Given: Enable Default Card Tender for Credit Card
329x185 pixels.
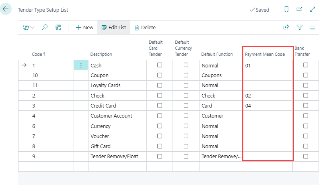Looking at the screenshot, I should pos(160,106).
